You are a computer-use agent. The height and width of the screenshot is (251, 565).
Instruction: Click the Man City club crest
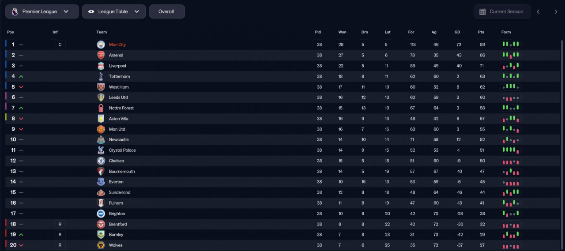pyautogui.click(x=101, y=45)
